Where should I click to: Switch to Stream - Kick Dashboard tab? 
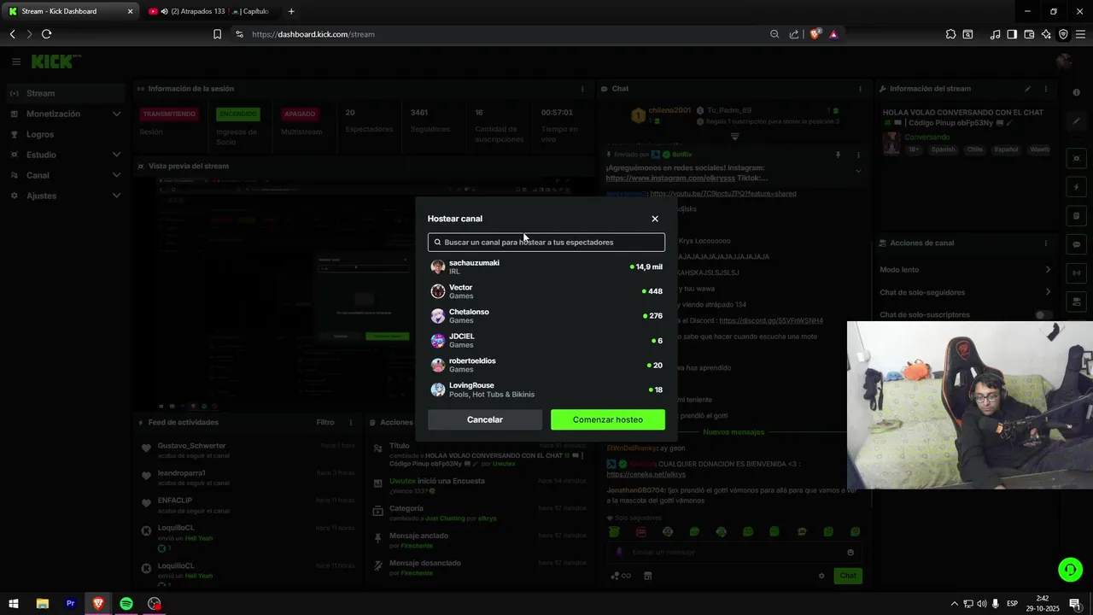70,11
